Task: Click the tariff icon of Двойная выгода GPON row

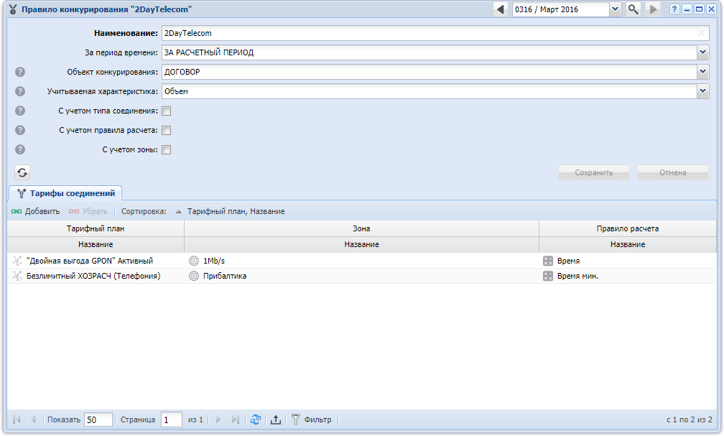Action: click(17, 261)
